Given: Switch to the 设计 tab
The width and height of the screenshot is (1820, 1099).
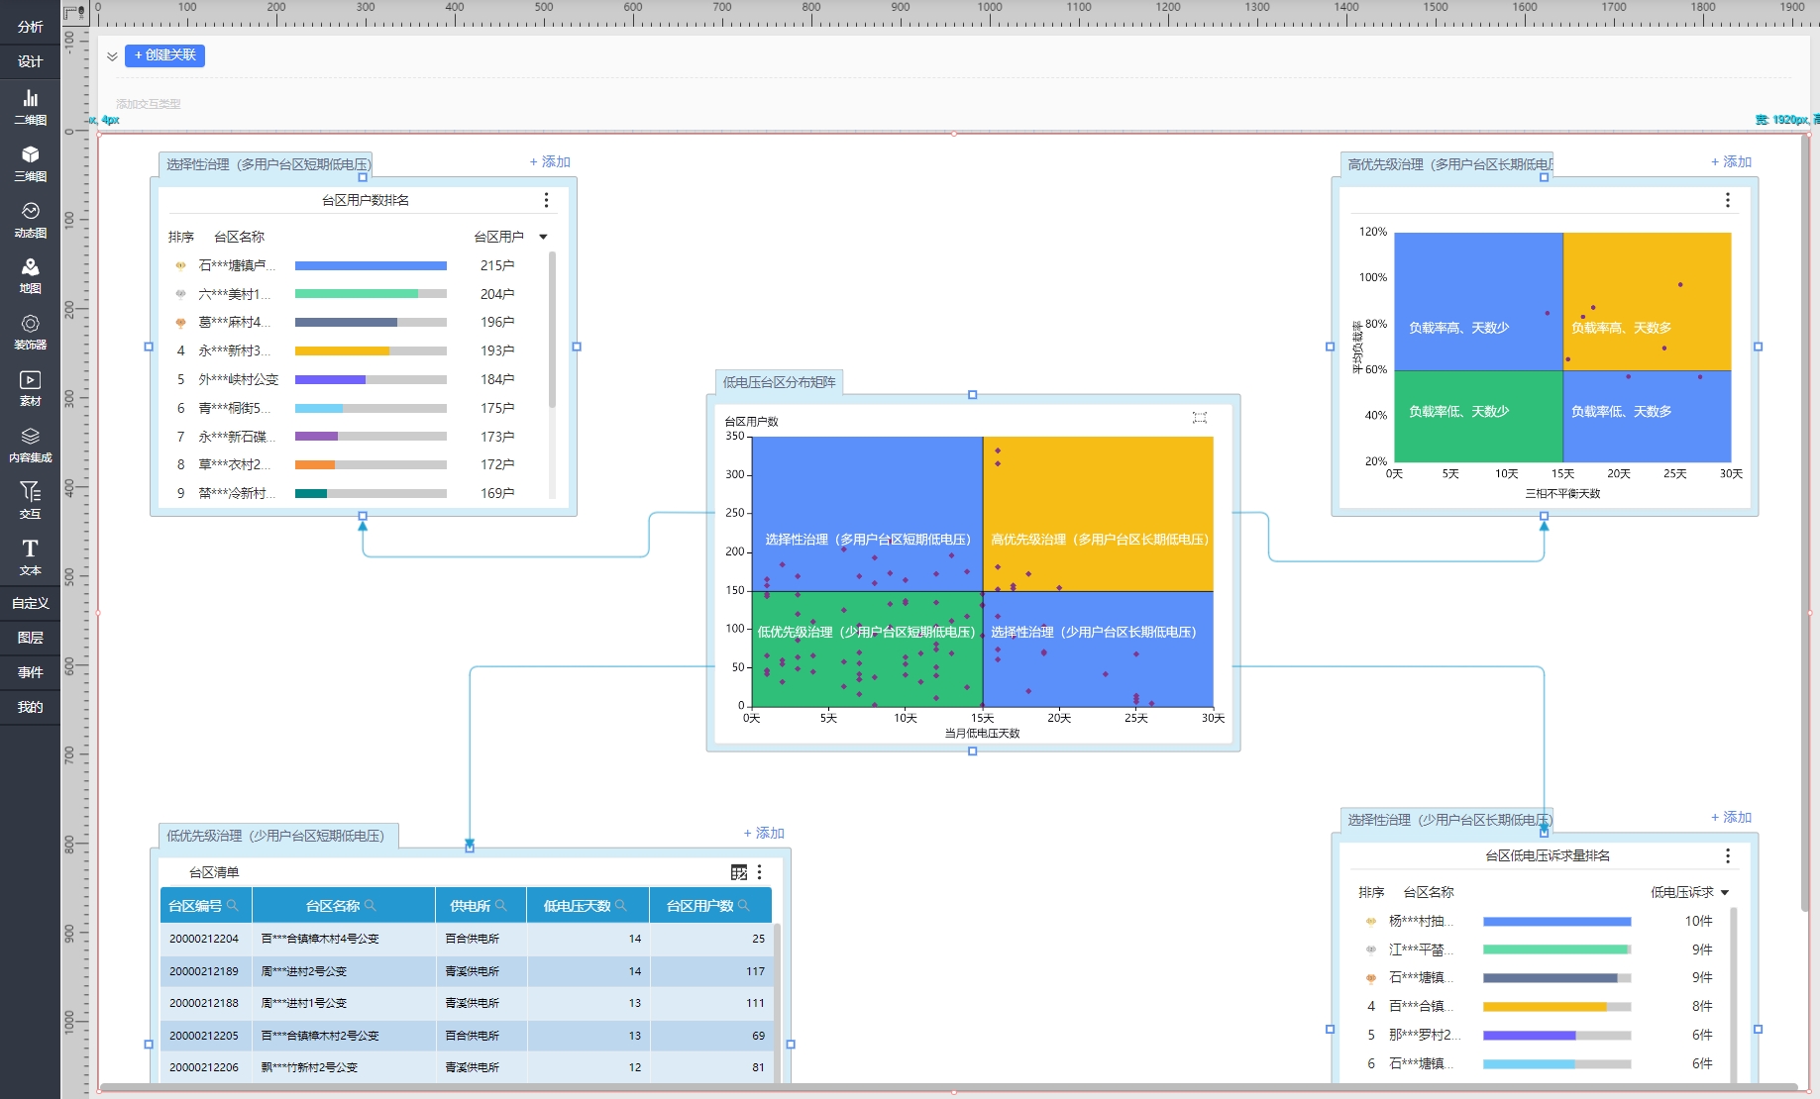Looking at the screenshot, I should (x=30, y=61).
